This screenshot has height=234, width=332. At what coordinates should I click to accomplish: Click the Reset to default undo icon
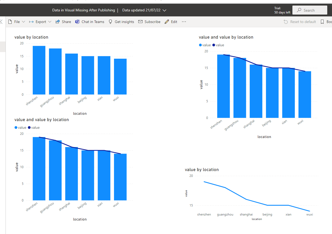pyautogui.click(x=286, y=22)
